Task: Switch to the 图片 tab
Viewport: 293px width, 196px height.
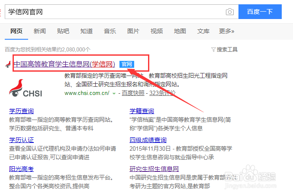Action: tap(133, 31)
